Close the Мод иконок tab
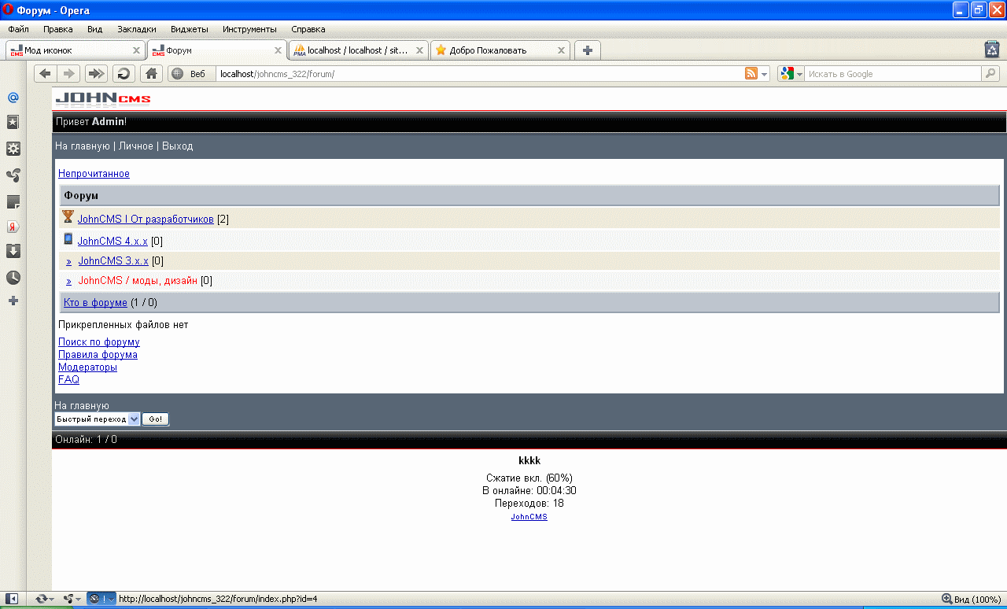The width and height of the screenshot is (1007, 609). pos(136,50)
